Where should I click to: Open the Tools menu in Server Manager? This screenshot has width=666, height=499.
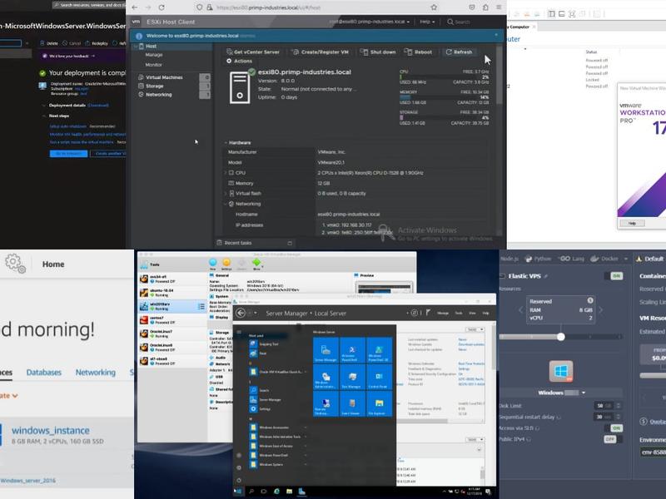coord(459,314)
